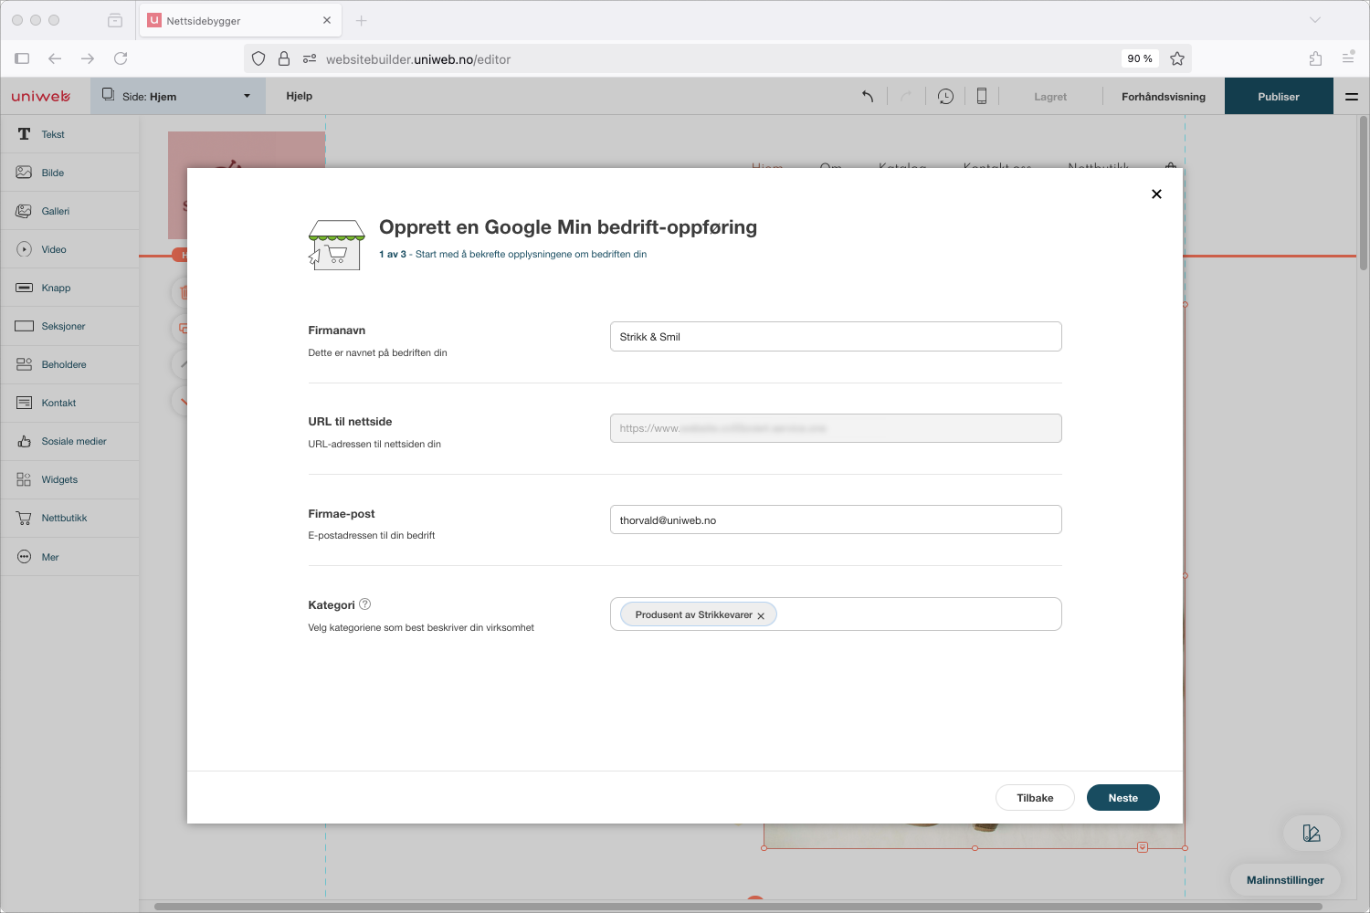The image size is (1370, 913).
Task: Open the design styles icon above Malinnstillinger
Action: (1312, 833)
